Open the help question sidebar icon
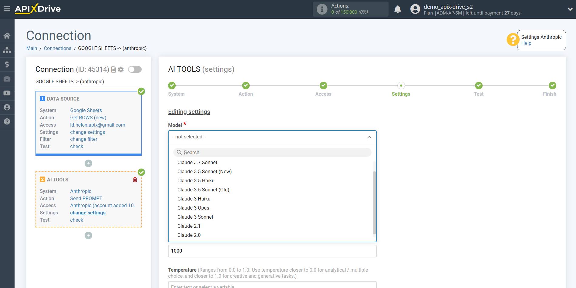576x288 pixels. click(x=7, y=121)
